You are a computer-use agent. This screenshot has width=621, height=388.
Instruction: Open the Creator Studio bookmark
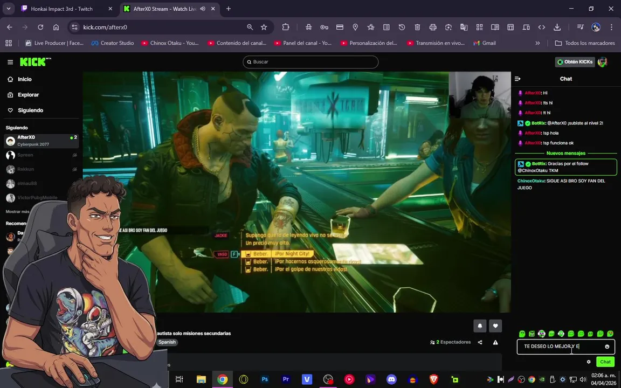coord(112,43)
